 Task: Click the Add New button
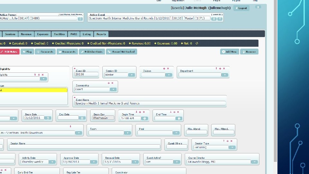pyautogui.click(x=229, y=52)
